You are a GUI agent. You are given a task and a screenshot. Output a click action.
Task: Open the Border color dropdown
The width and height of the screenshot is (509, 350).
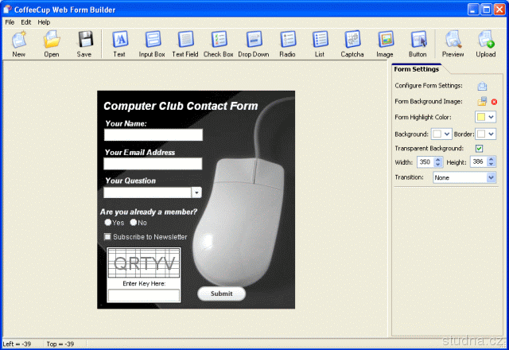point(492,134)
